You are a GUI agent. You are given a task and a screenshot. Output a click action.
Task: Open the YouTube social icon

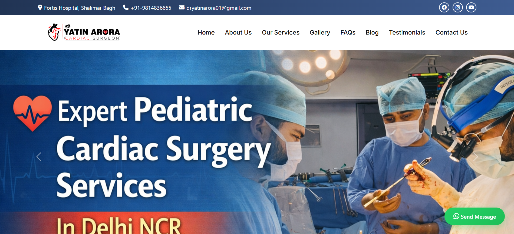click(471, 7)
